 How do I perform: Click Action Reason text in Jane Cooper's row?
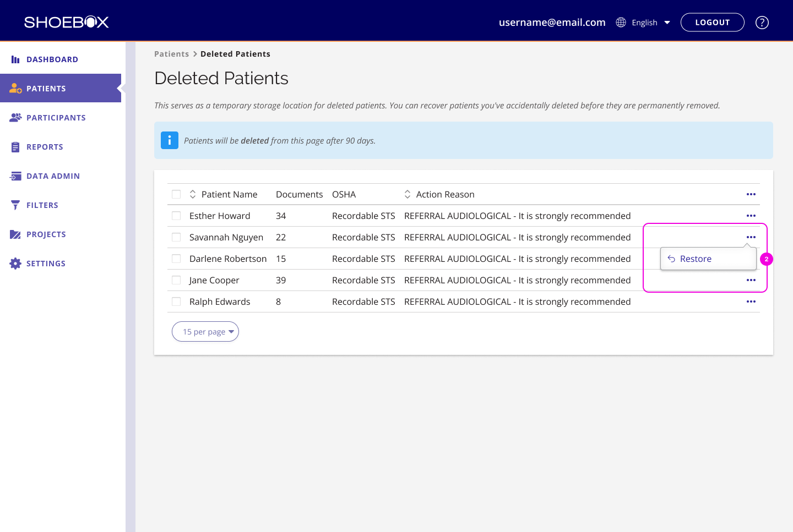coord(518,280)
